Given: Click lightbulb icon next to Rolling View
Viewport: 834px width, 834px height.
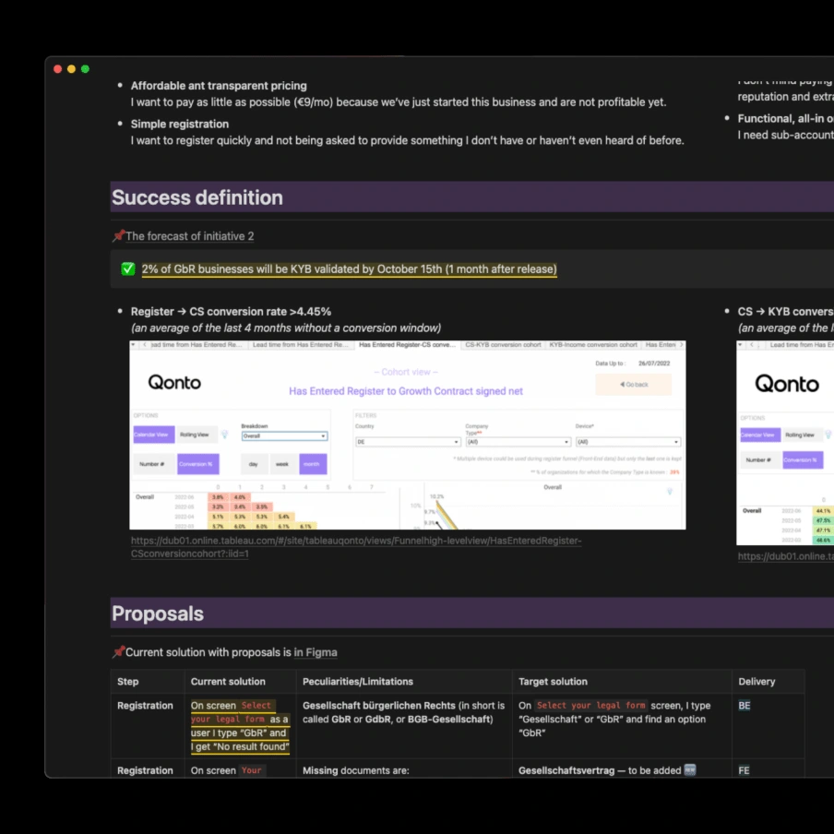Looking at the screenshot, I should tap(224, 434).
